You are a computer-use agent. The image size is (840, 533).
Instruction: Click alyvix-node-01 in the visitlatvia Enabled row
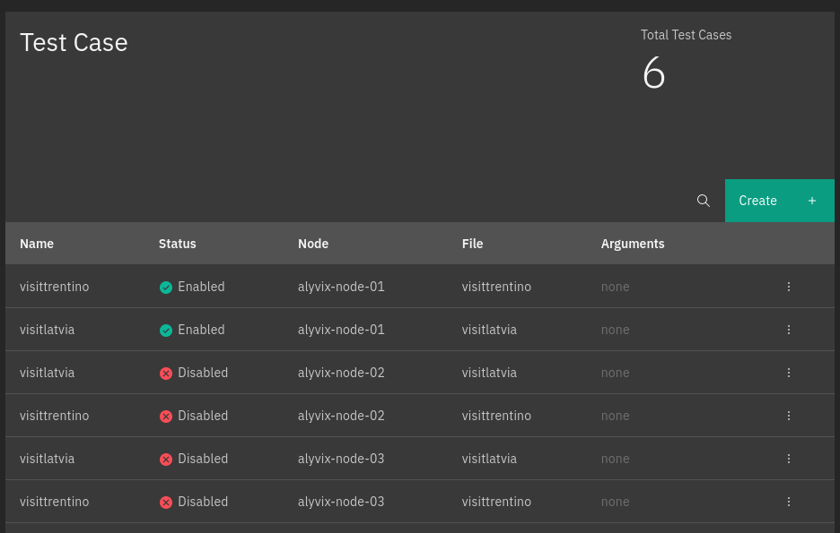pos(341,330)
